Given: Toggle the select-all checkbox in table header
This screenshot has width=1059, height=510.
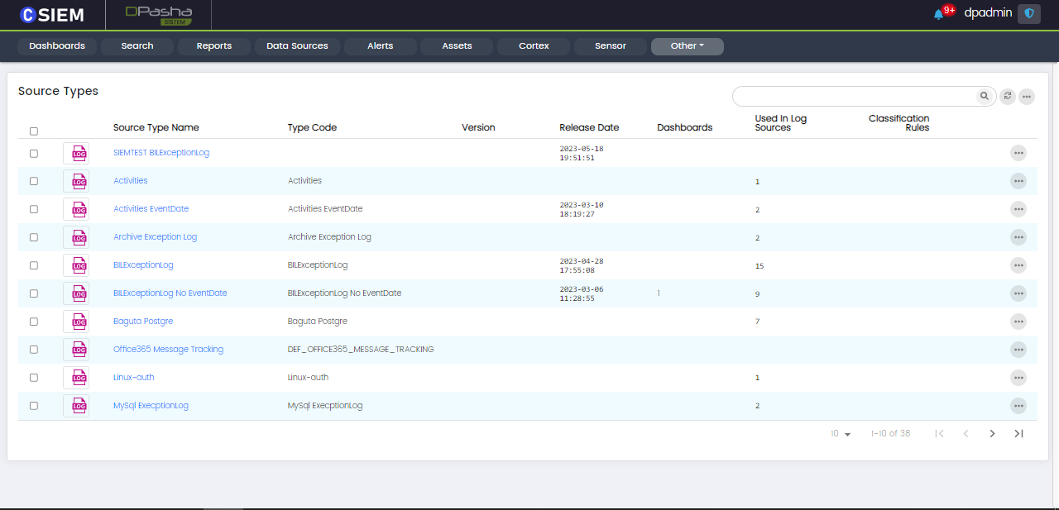Looking at the screenshot, I should (34, 131).
